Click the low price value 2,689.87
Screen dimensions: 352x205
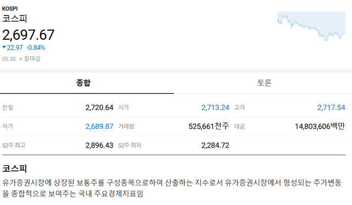(99, 126)
